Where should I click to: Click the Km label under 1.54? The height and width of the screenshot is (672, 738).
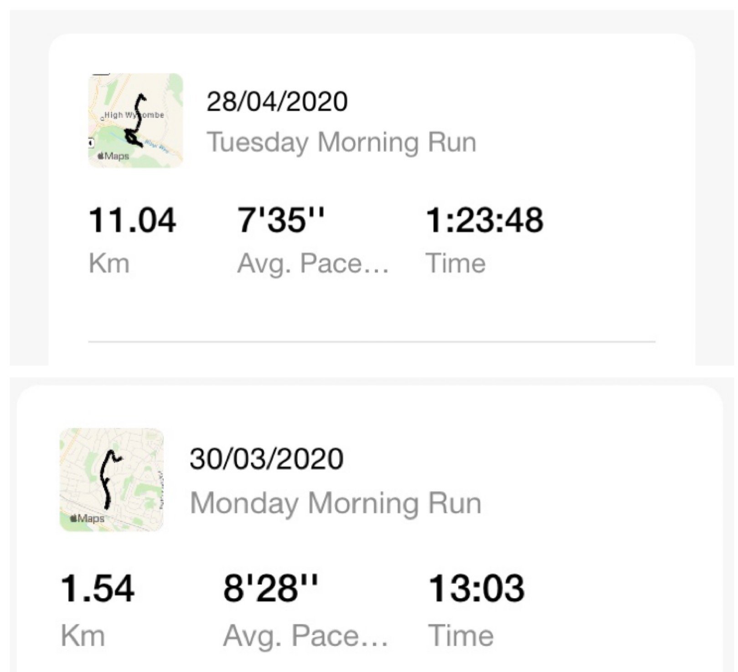click(83, 635)
